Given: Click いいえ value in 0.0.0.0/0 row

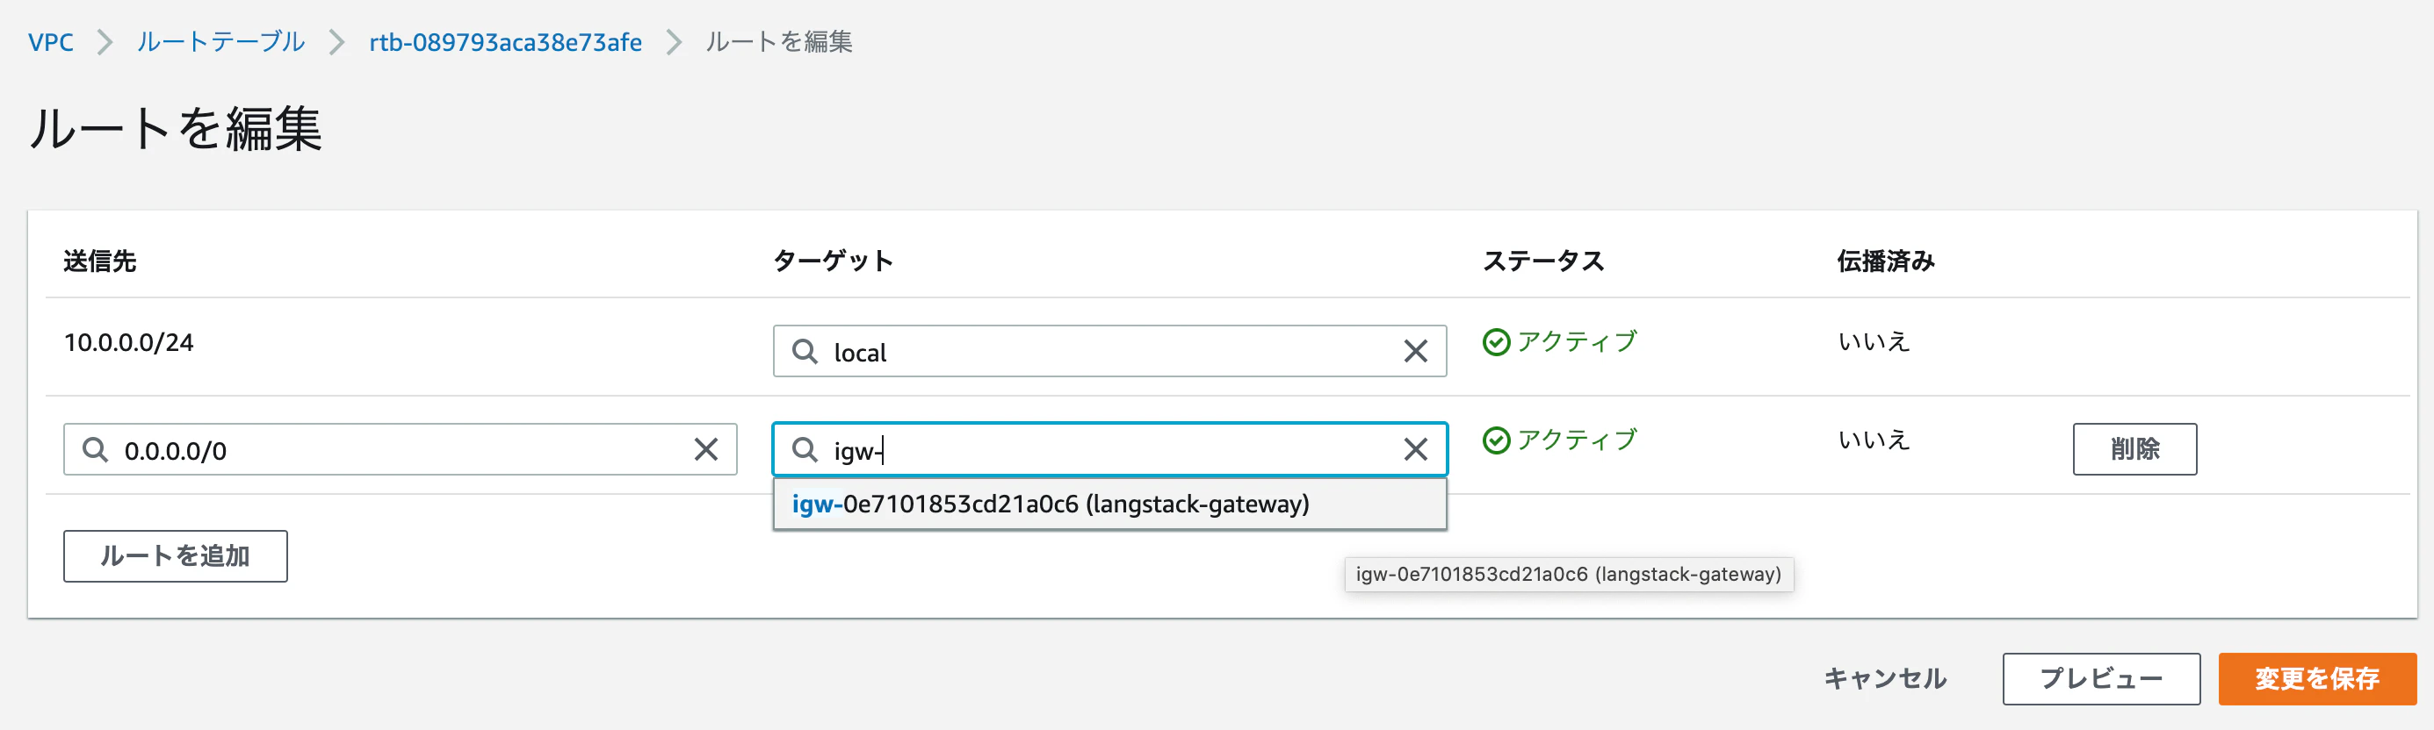Looking at the screenshot, I should [1874, 440].
